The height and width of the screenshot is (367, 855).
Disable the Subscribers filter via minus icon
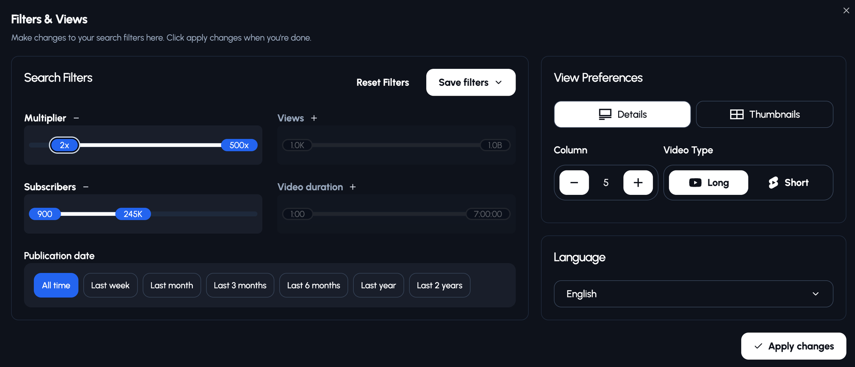pos(86,187)
